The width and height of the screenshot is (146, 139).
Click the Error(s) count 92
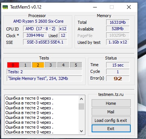pos(118,78)
